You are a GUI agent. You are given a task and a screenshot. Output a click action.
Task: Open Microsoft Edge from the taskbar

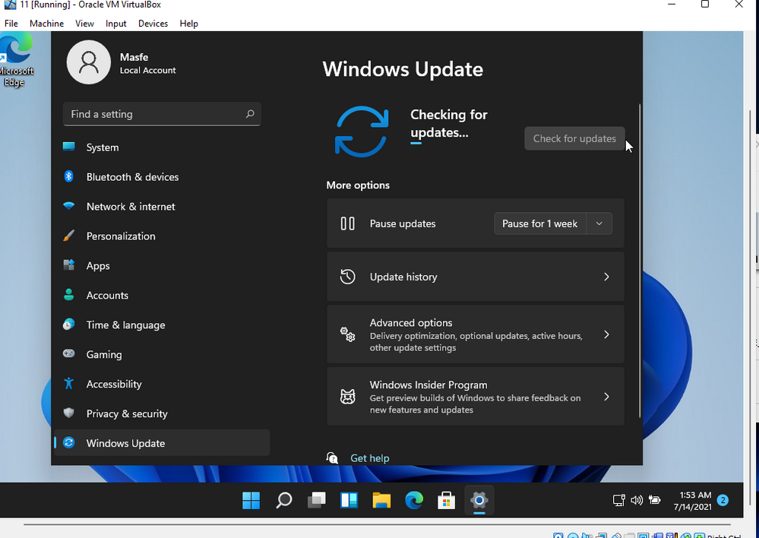414,501
